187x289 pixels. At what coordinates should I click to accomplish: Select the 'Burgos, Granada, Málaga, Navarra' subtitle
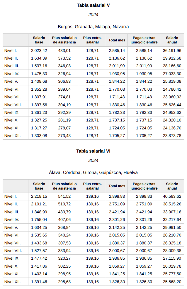(93, 27)
